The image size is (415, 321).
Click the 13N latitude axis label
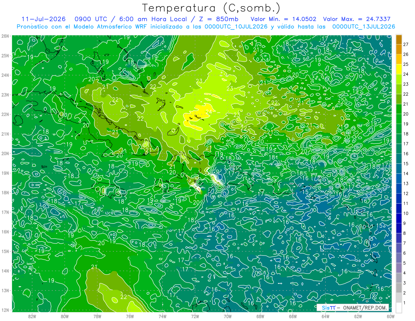pyautogui.click(x=5, y=291)
